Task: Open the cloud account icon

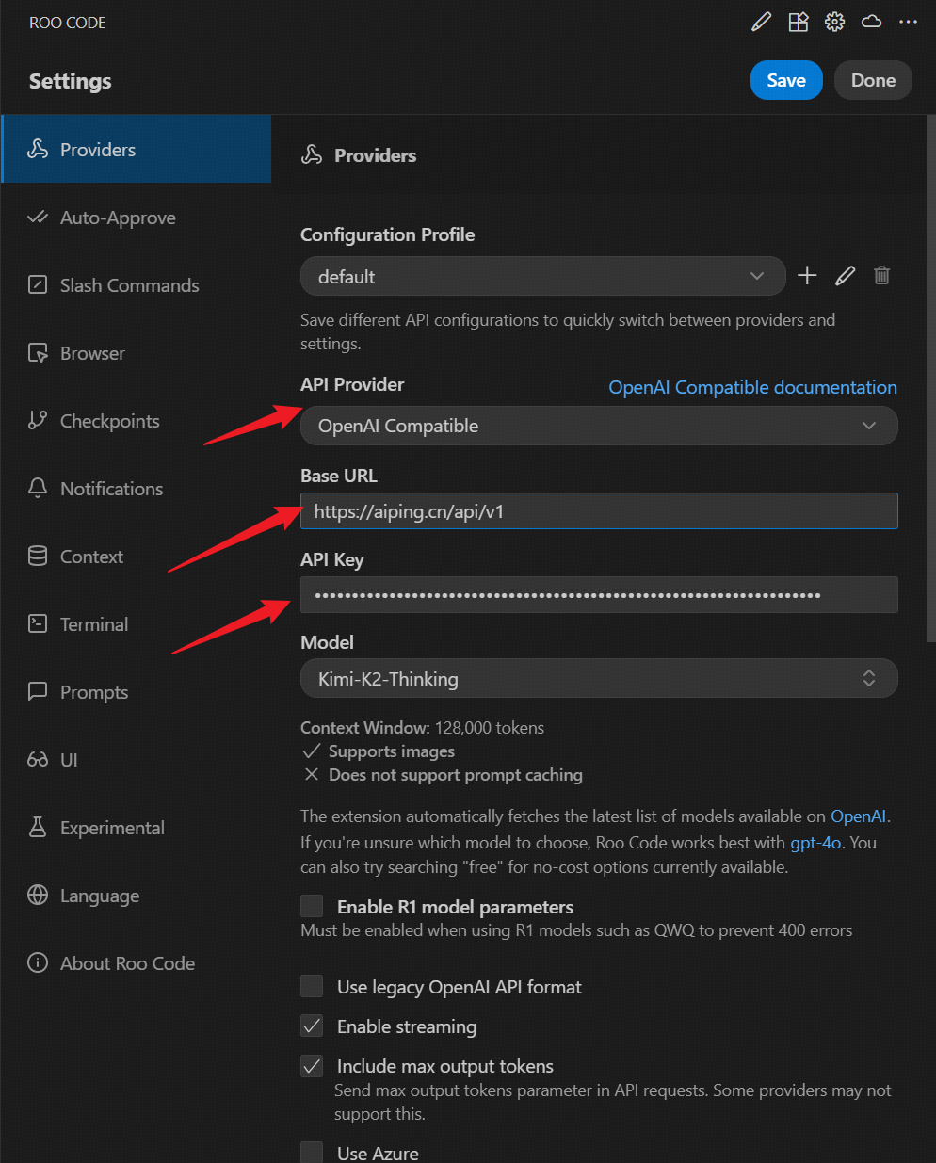Action: coord(871,22)
